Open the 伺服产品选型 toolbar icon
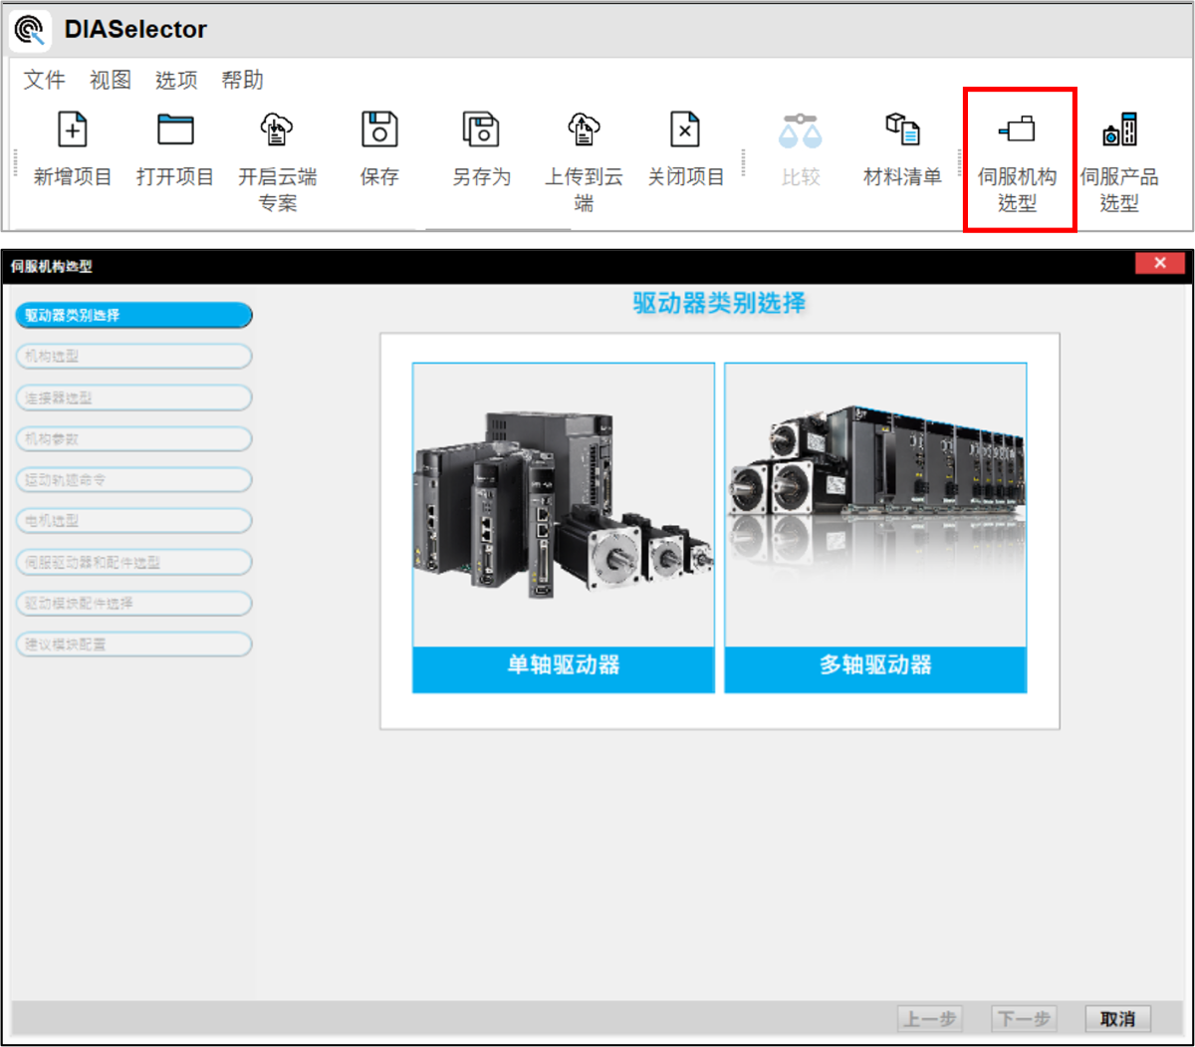The image size is (1195, 1047). [1119, 131]
